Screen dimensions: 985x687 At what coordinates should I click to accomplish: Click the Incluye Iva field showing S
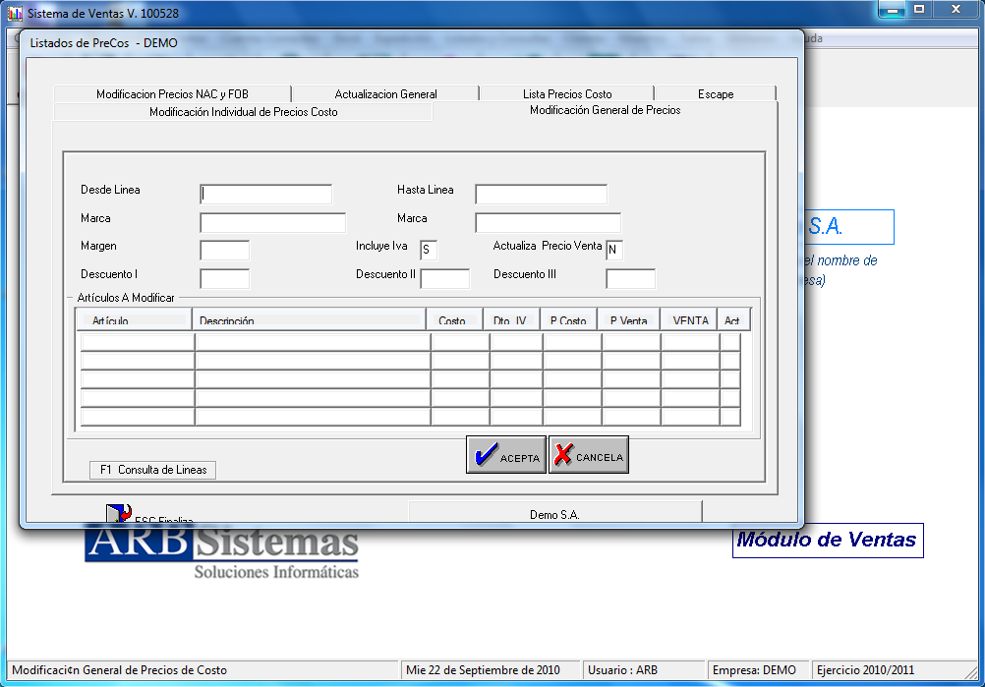(x=429, y=250)
